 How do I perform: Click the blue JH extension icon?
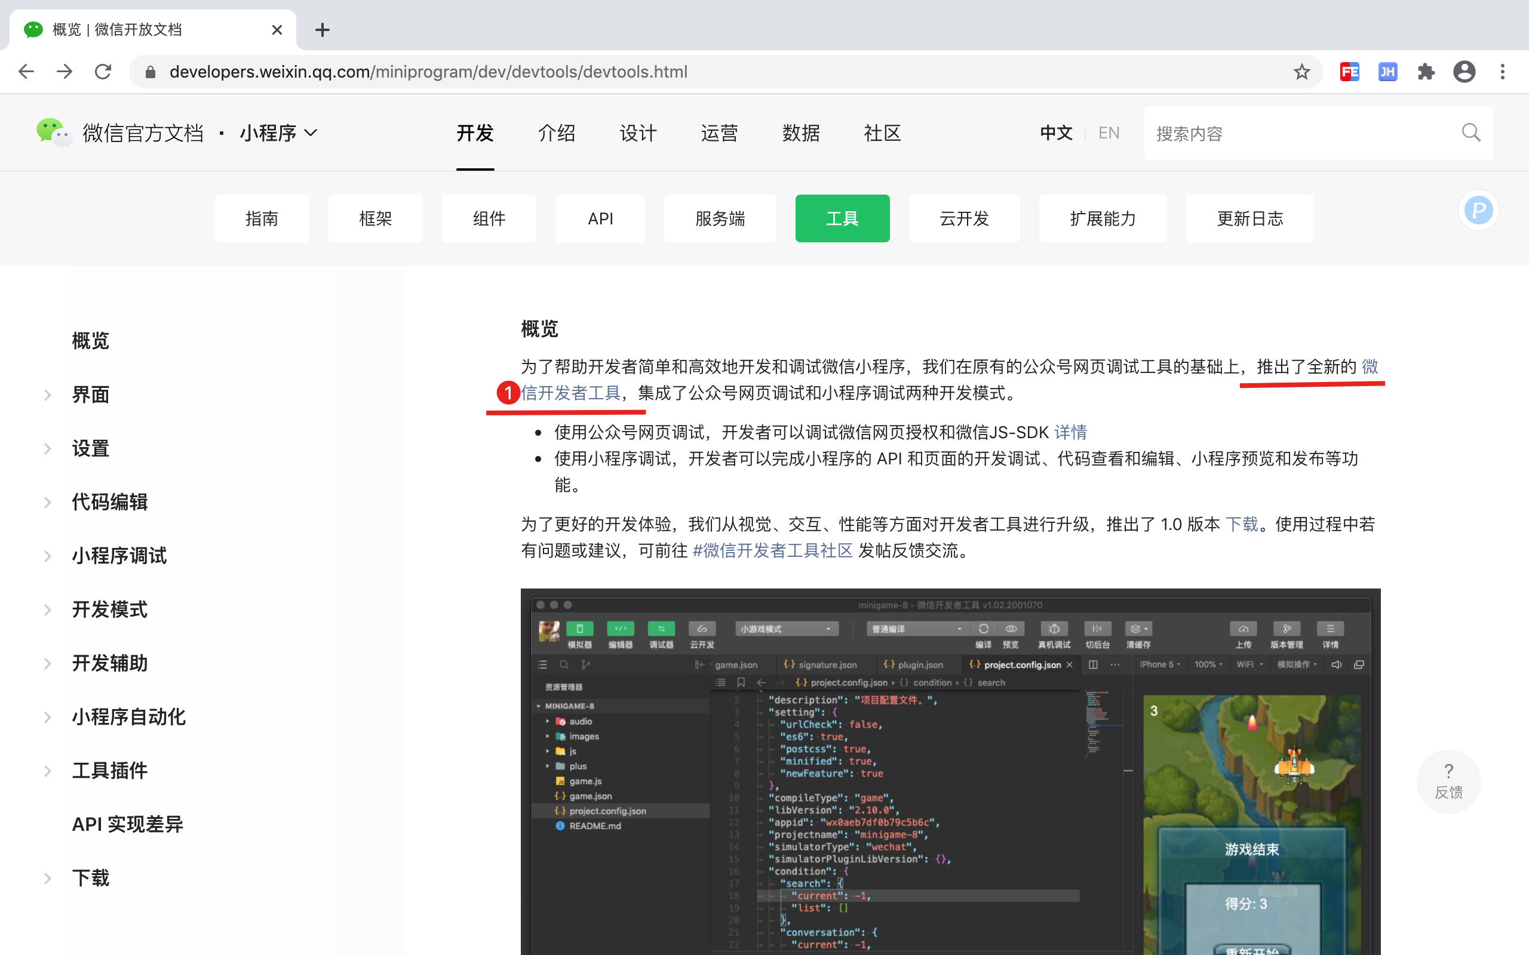[x=1387, y=72]
